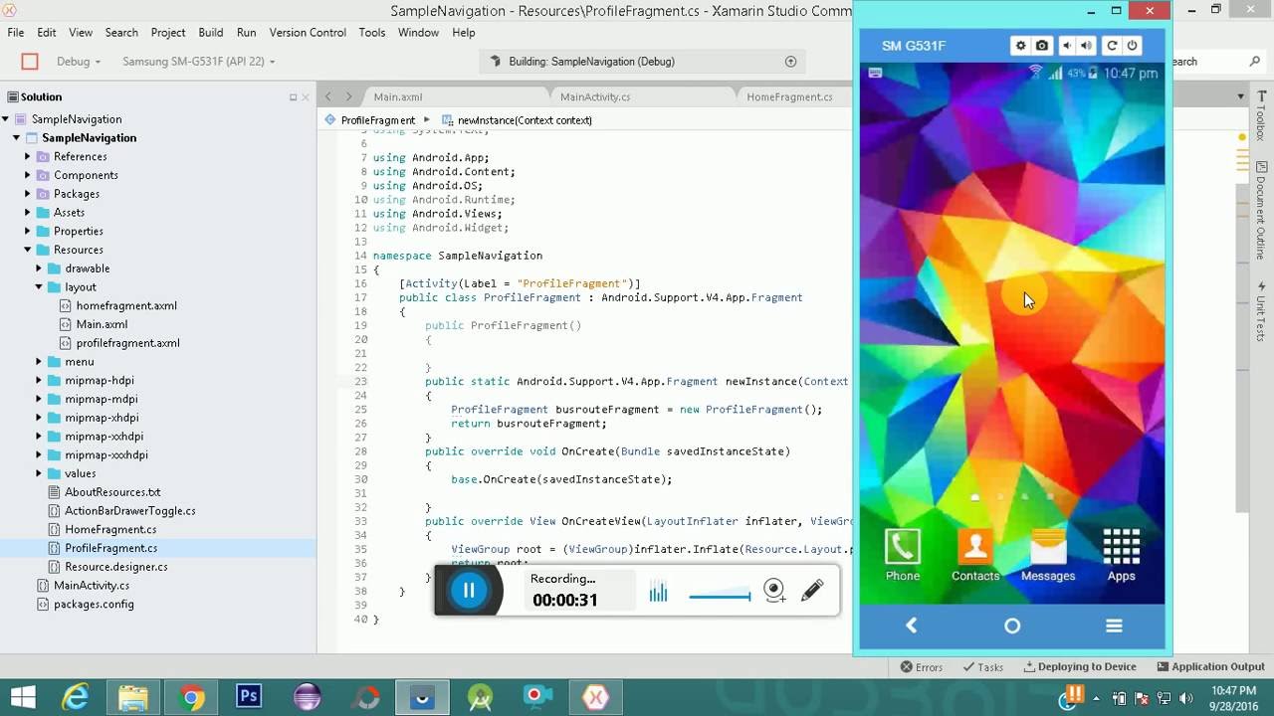Open Android Studio from the taskbar

tap(481, 697)
